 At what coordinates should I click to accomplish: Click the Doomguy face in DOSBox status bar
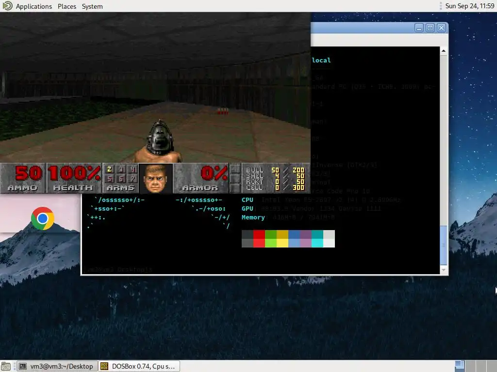point(156,178)
